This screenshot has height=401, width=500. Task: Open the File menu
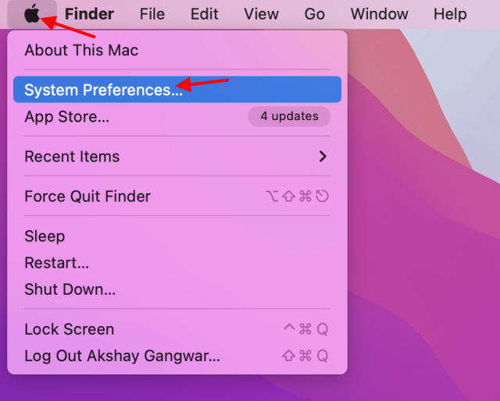[x=152, y=14]
